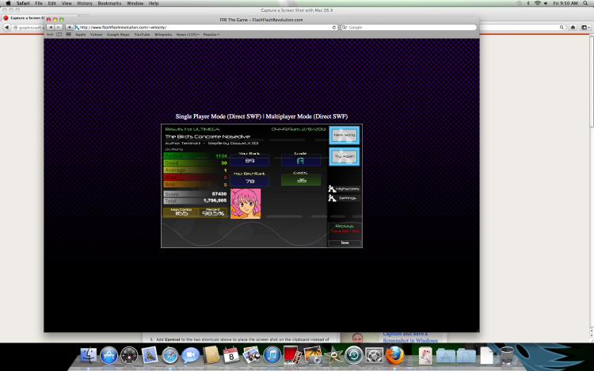Click the background window vertical scrollbar
Screen dimensions: 594x371
point(591,185)
